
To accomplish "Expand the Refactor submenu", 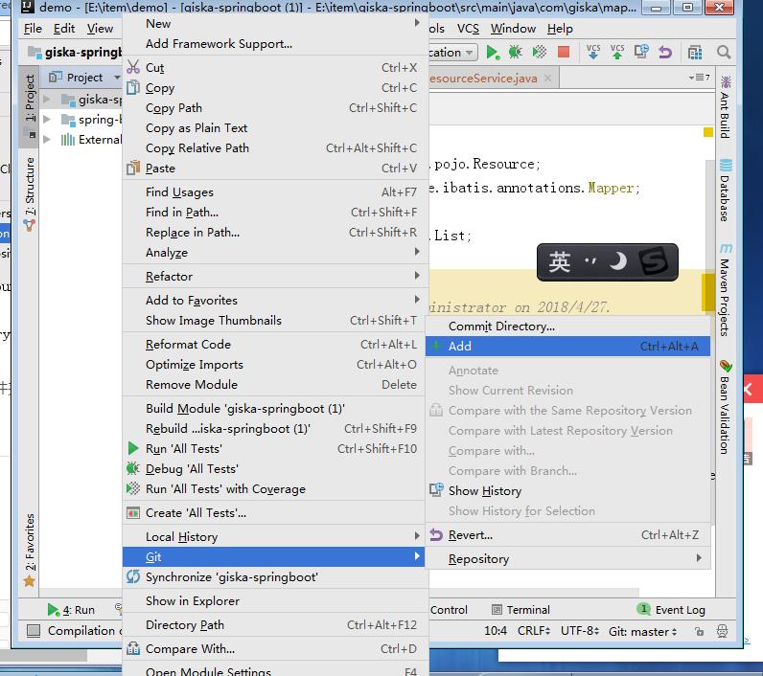I will pyautogui.click(x=275, y=277).
